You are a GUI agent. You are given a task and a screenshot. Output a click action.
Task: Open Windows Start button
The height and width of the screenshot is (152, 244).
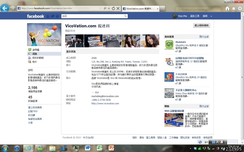[5, 148]
